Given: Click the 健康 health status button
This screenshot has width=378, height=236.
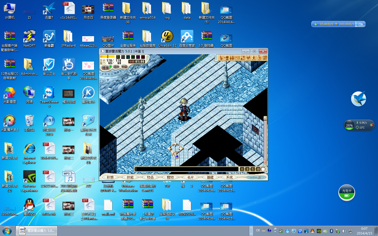Looking at the screenshot, I should (x=106, y=68).
